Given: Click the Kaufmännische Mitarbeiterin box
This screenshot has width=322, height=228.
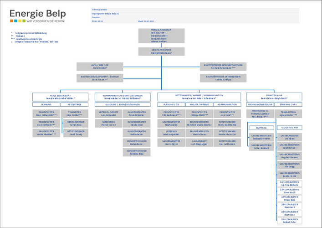Looking at the screenshot, I should (x=223, y=78).
